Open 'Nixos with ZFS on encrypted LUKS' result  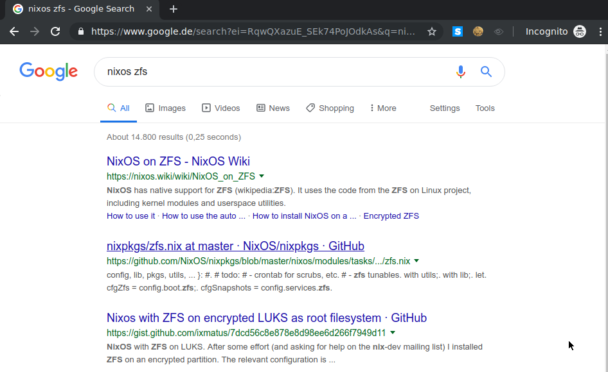[x=267, y=318]
